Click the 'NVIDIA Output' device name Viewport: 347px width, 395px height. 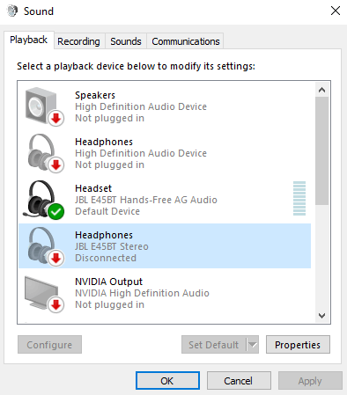[x=108, y=282]
